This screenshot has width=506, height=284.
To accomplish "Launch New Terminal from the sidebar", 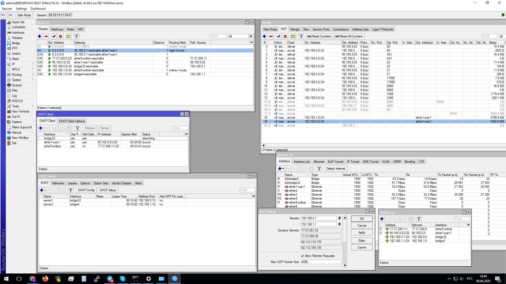I will 20,112.
